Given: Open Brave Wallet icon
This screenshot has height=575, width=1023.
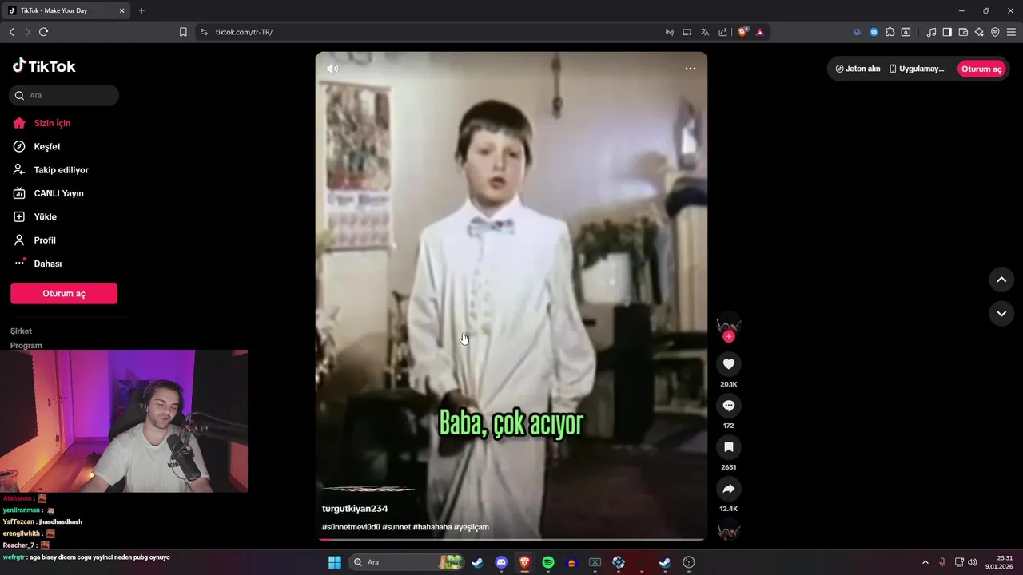Looking at the screenshot, I should [x=963, y=32].
